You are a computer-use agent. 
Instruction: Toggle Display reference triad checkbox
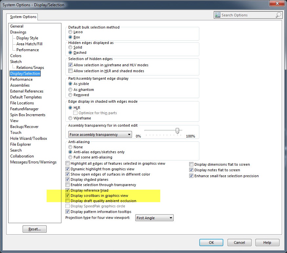68,190
